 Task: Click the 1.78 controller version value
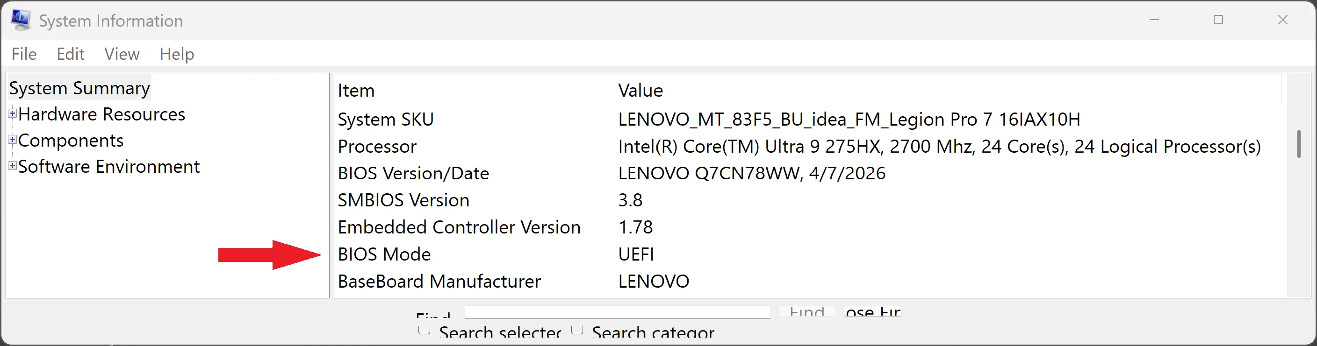click(635, 227)
